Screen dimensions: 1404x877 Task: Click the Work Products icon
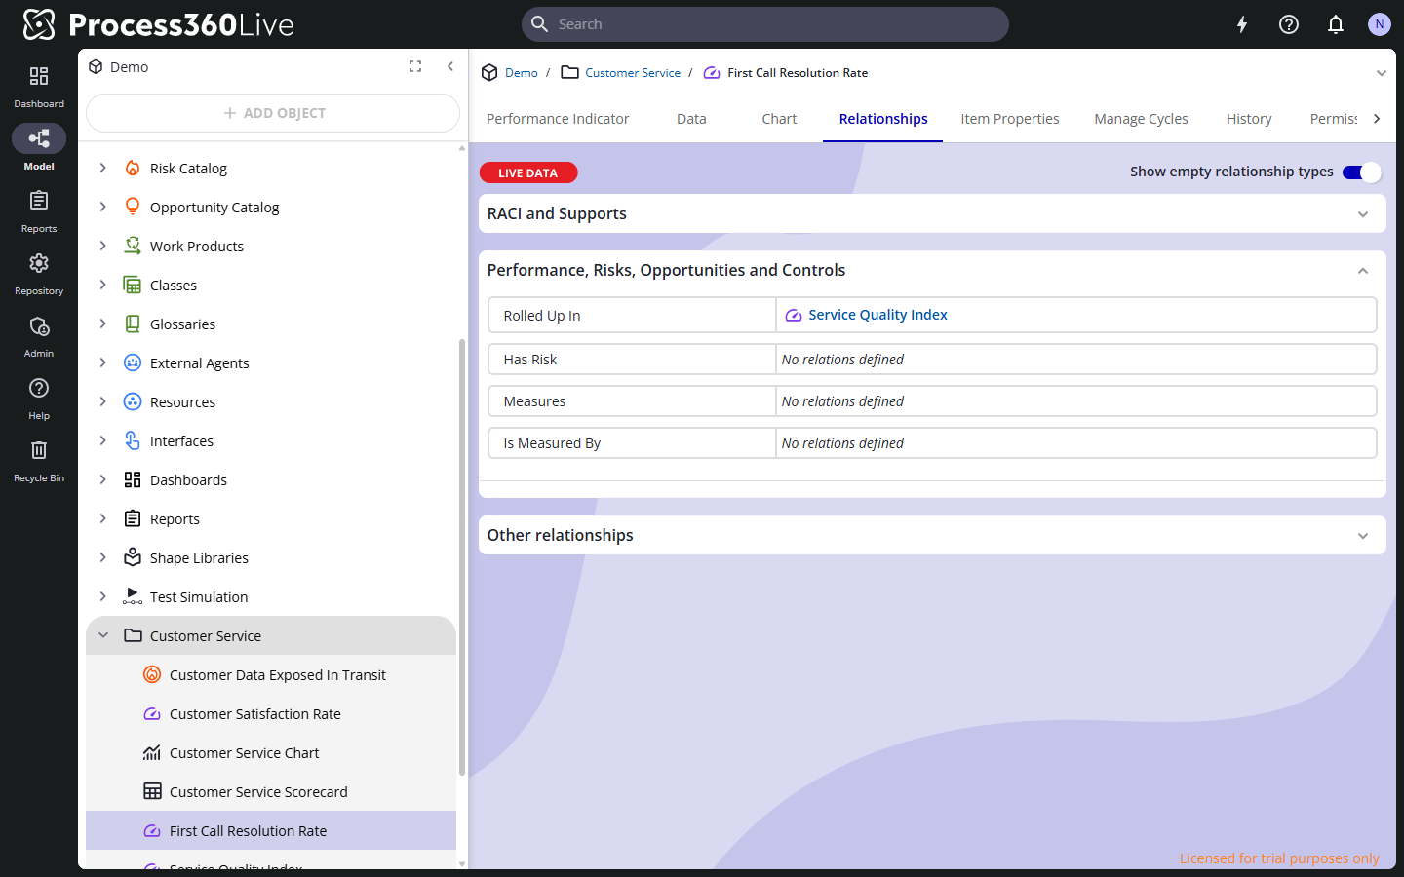pyautogui.click(x=133, y=246)
